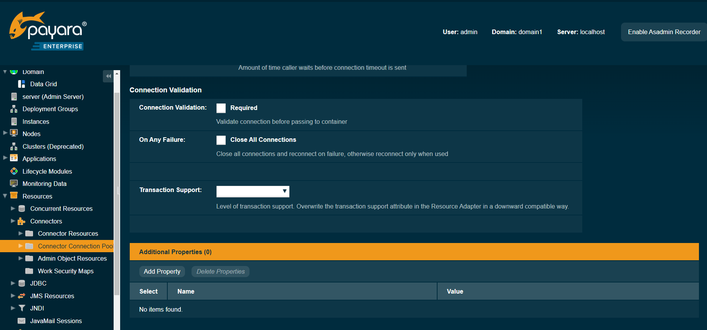This screenshot has width=707, height=330.
Task: Enable the Connection Validation Required checkbox
Action: pos(221,108)
